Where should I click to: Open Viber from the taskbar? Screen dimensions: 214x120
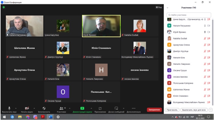35,117
